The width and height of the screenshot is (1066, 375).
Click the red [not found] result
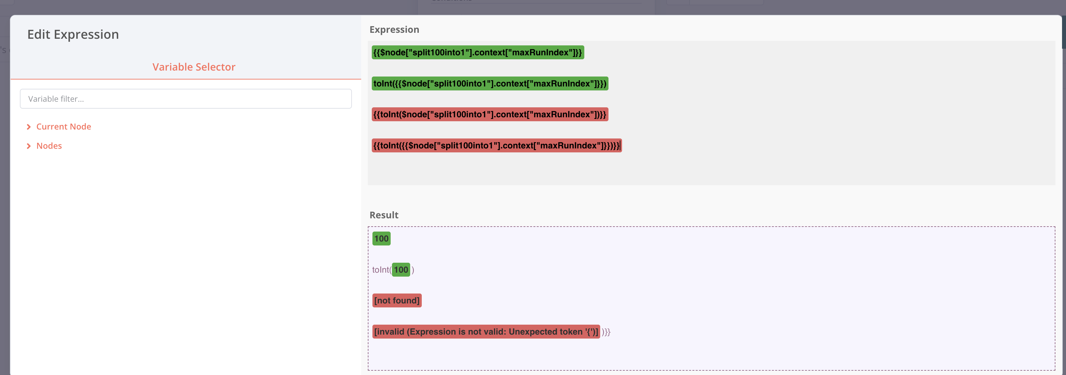(397, 300)
